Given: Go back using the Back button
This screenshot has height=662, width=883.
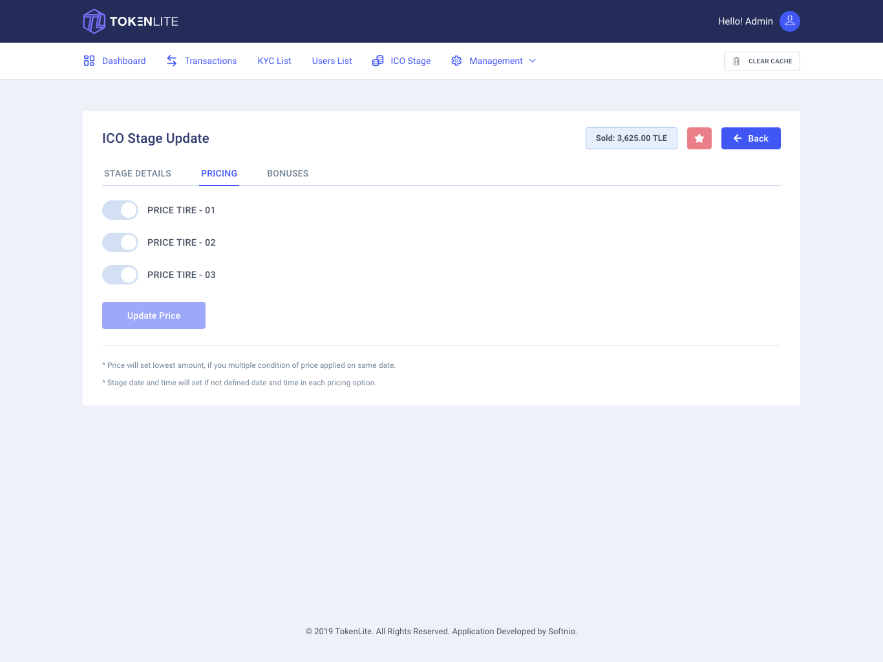Looking at the screenshot, I should 750,138.
